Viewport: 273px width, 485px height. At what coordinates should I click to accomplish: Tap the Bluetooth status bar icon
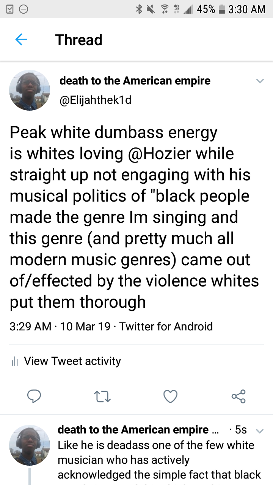point(139,9)
